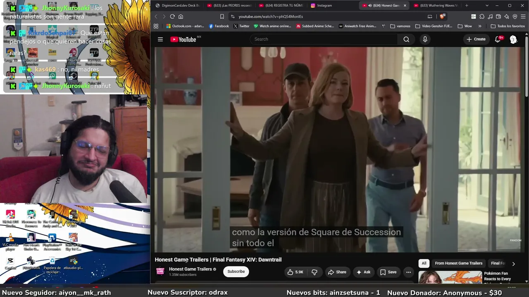Go to the browser home page
Screen dimensions: 529x297
[x=181, y=16]
